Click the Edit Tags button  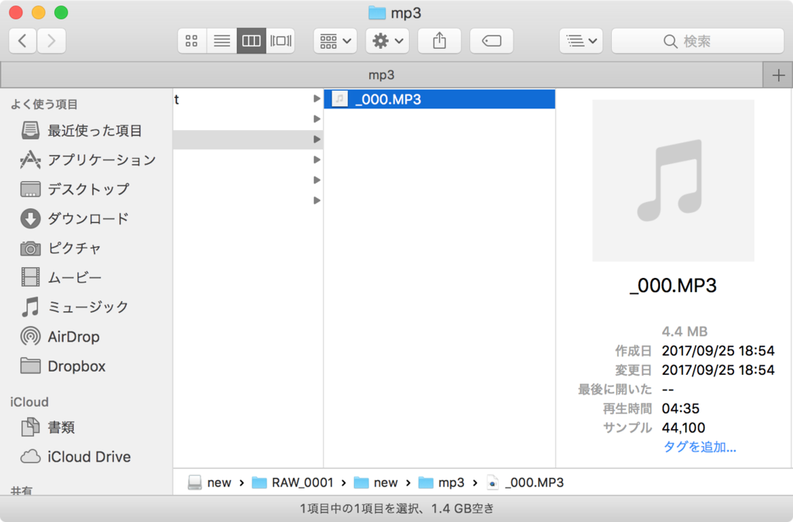pyautogui.click(x=492, y=40)
